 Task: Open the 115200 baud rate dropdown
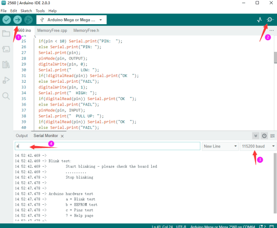pos(258,146)
